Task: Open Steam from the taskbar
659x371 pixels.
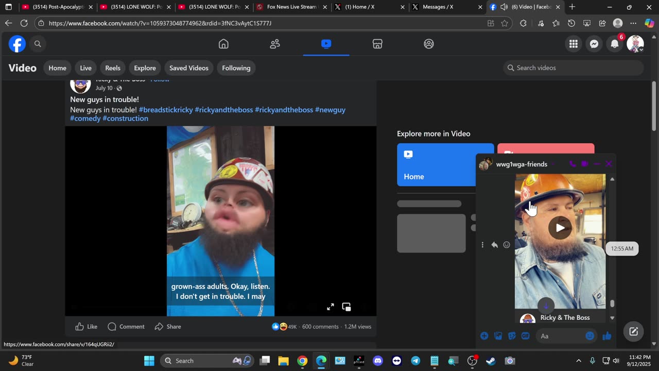Action: click(x=491, y=361)
